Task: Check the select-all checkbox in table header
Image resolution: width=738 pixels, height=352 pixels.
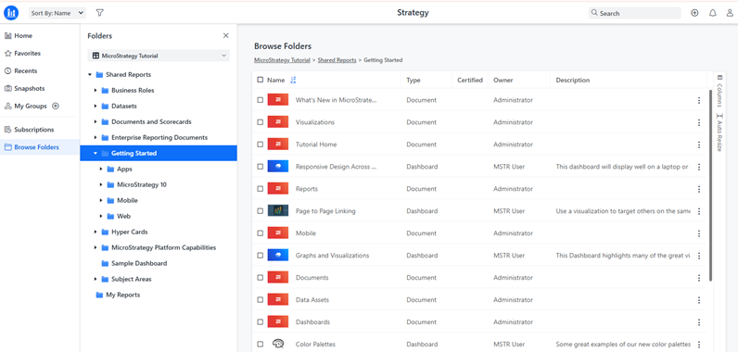Action: (x=261, y=80)
